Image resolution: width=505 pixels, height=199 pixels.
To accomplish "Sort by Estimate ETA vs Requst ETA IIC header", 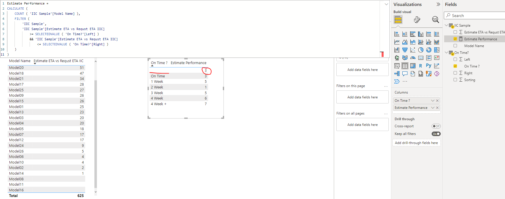I will [x=59, y=61].
